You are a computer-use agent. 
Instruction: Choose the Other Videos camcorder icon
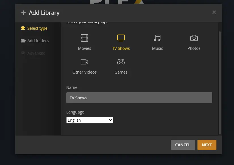pyautogui.click(x=84, y=62)
